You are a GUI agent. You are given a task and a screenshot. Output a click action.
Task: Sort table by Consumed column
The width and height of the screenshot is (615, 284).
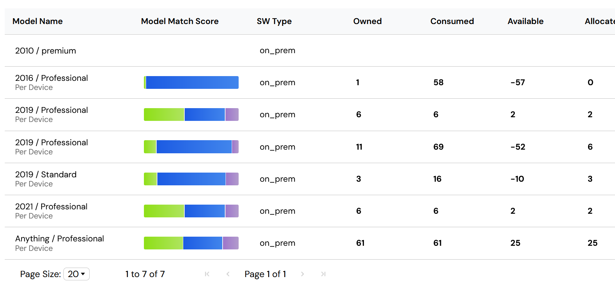(x=452, y=21)
